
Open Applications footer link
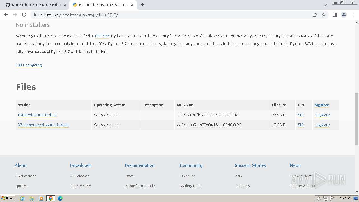click(26, 176)
